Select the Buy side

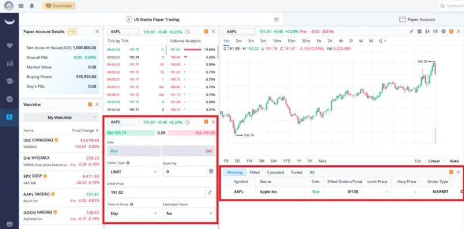pyautogui.click(x=134, y=151)
